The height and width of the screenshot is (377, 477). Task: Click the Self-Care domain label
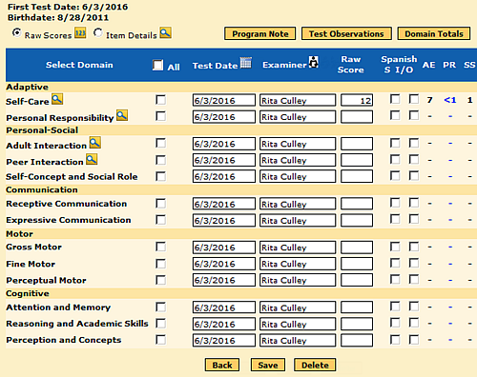(28, 102)
